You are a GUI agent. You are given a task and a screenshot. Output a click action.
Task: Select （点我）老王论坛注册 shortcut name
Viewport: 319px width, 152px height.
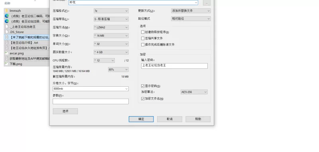pyautogui.click(x=30, y=21)
